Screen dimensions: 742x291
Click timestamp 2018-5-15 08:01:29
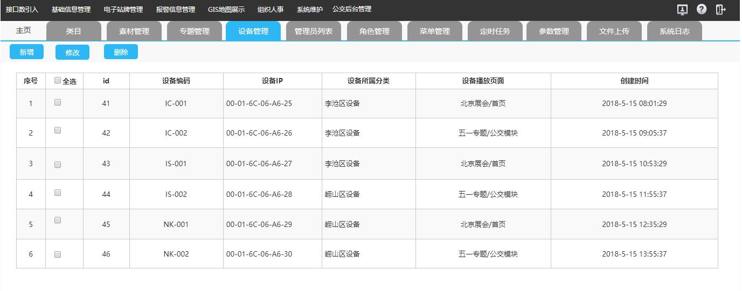click(x=634, y=103)
